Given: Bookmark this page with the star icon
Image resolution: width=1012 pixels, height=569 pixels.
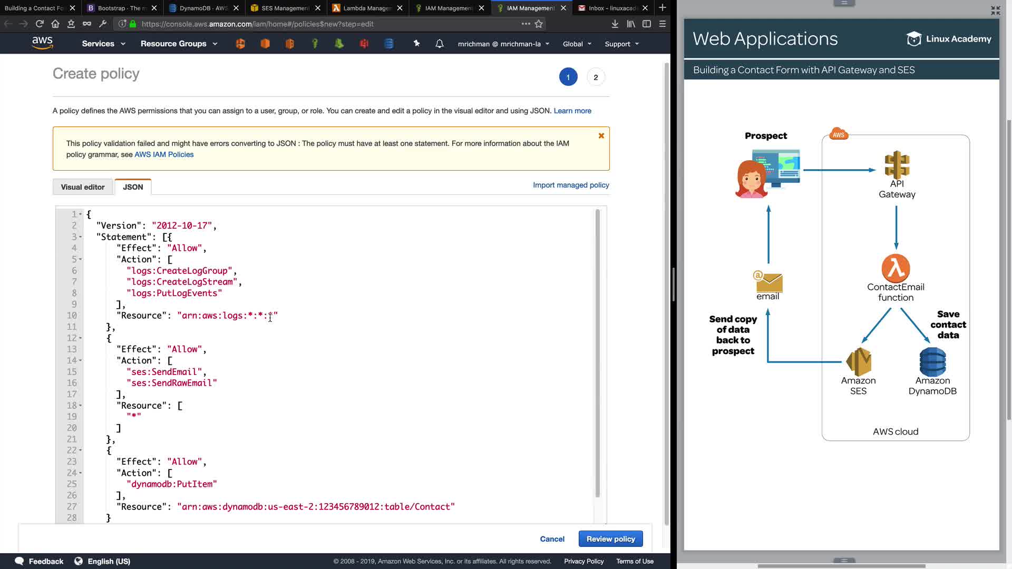Looking at the screenshot, I should 539,24.
